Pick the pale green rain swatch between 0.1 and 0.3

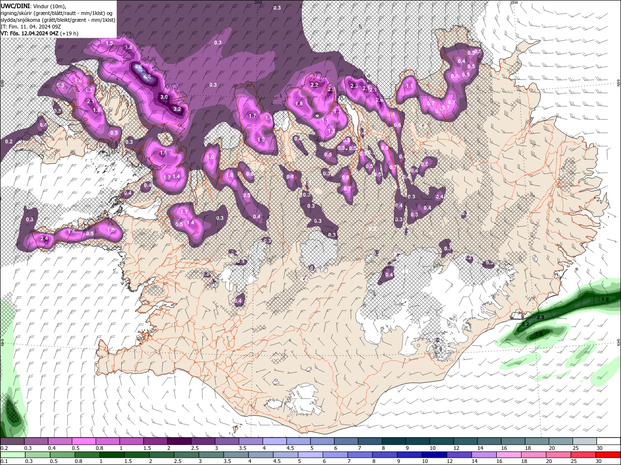[x=13, y=455]
